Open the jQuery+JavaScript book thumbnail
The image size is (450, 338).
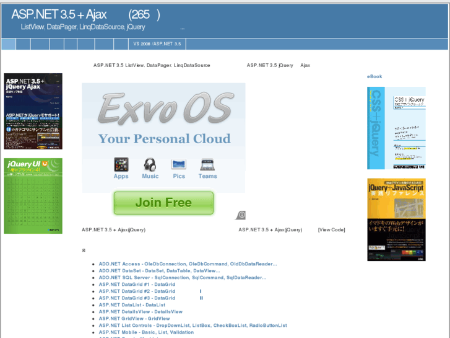pyautogui.click(x=396, y=220)
